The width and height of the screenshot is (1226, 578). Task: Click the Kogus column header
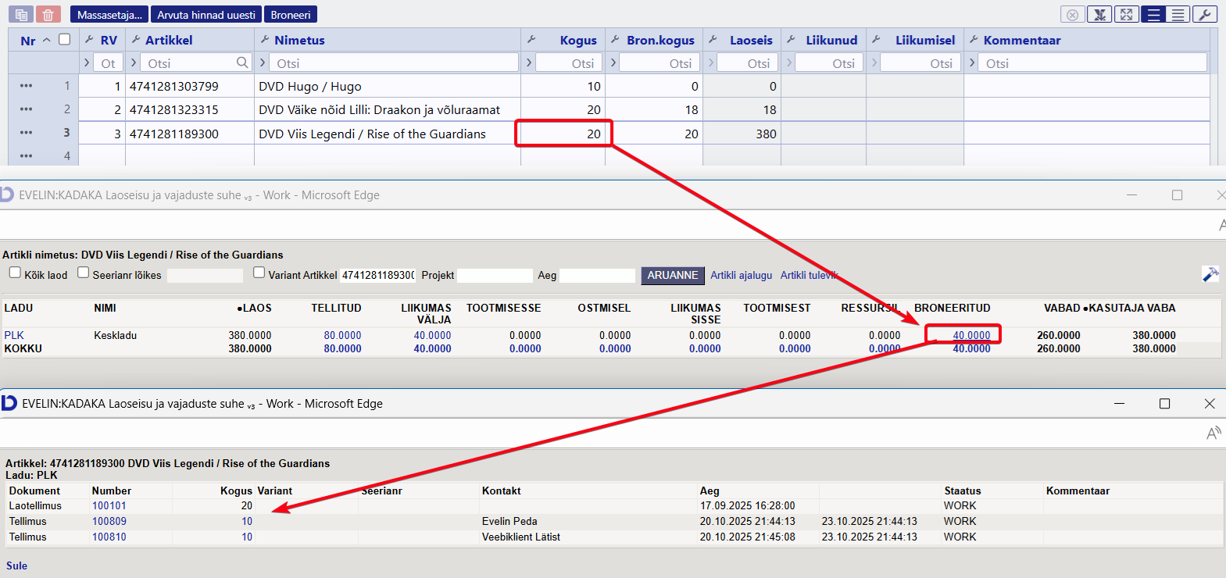[577, 40]
